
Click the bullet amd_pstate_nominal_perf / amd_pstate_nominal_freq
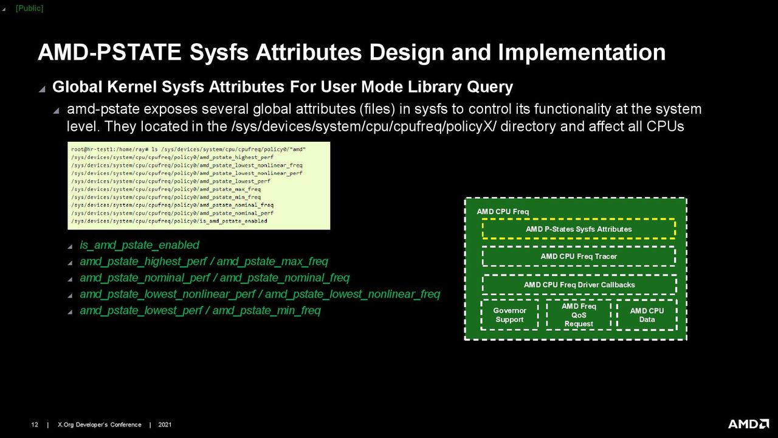(x=215, y=278)
